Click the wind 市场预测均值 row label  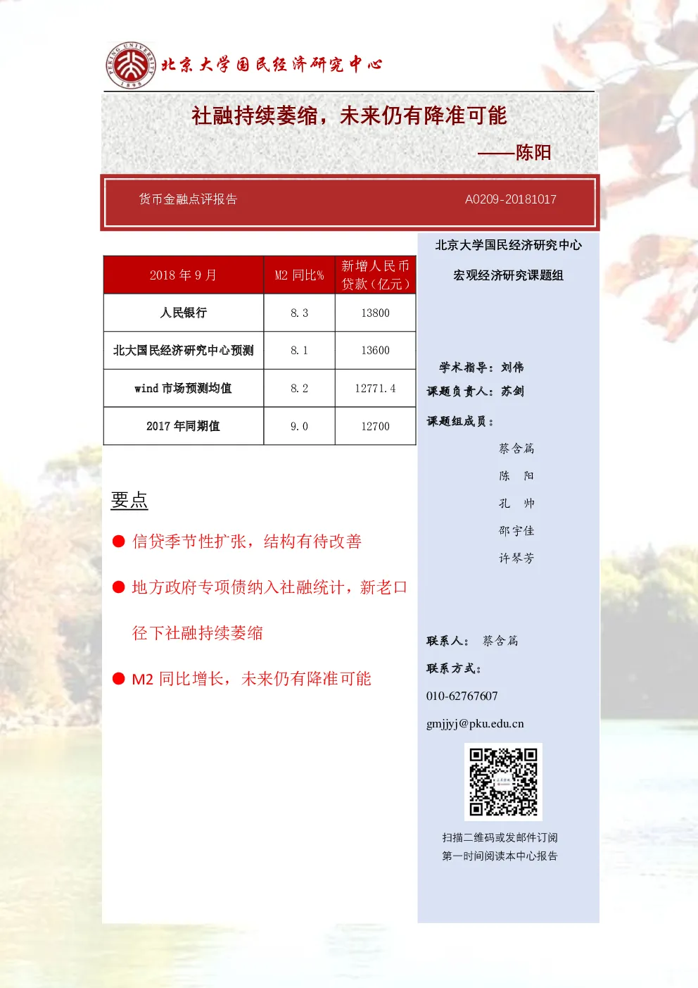point(183,388)
